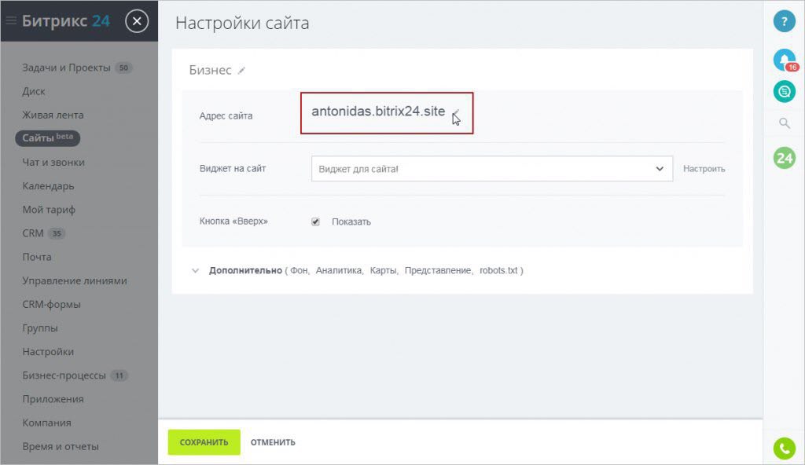Open the Виджет для сайта dropdown
The image size is (805, 465).
[x=492, y=169]
